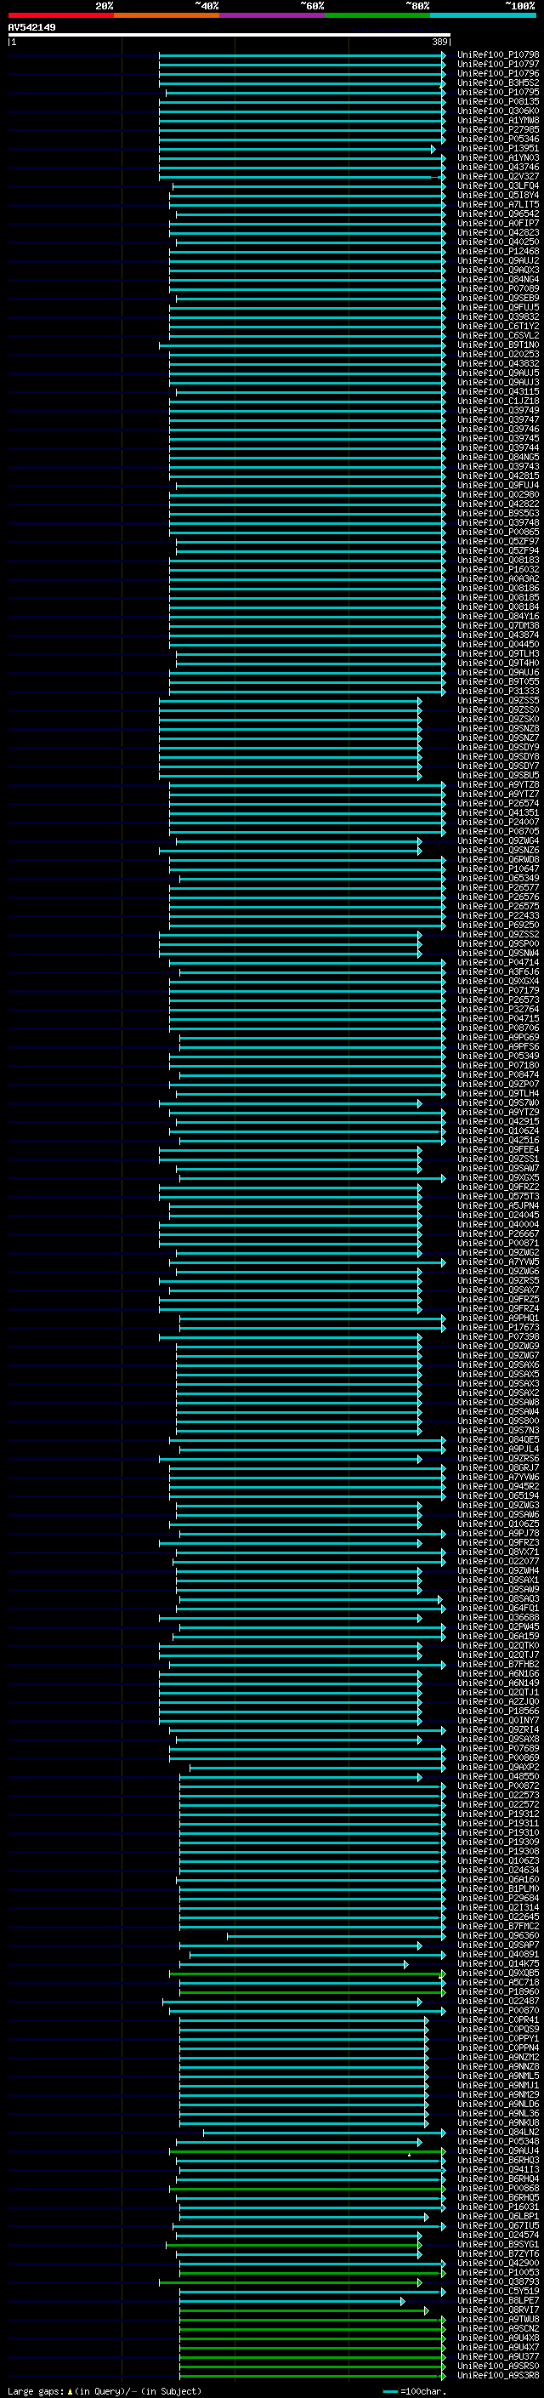Select hit UniRef100_P17673

[x=497, y=1328]
